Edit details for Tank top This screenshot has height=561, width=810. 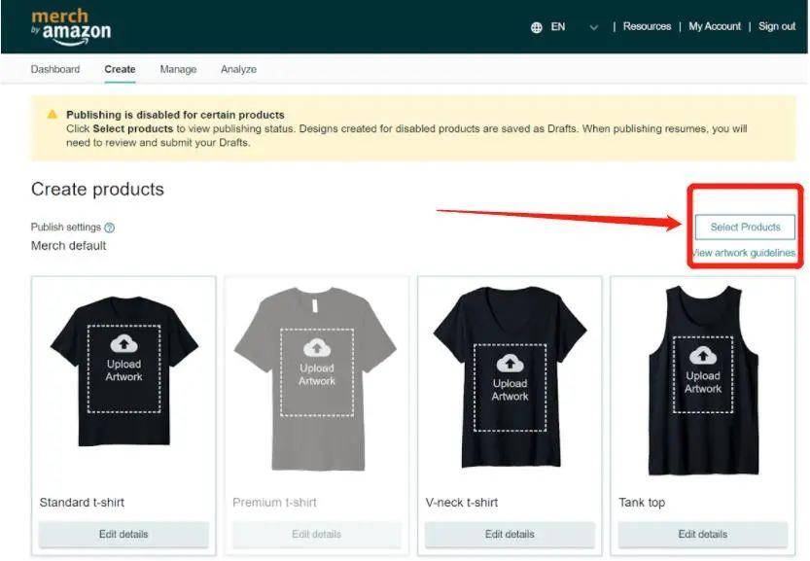point(702,534)
